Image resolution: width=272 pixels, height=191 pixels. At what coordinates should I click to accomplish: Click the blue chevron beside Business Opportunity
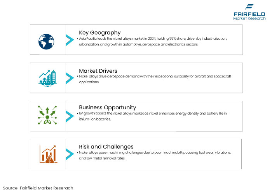pos(70,117)
